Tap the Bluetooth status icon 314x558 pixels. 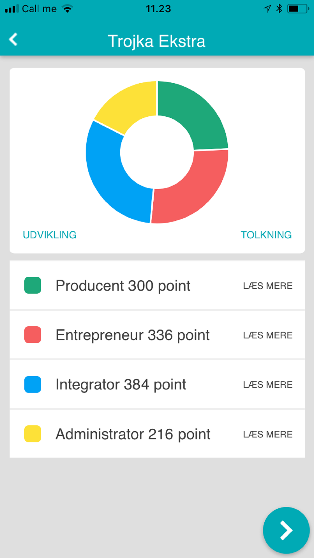click(x=279, y=9)
